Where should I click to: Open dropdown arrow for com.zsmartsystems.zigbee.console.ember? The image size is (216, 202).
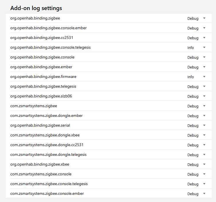(204, 194)
